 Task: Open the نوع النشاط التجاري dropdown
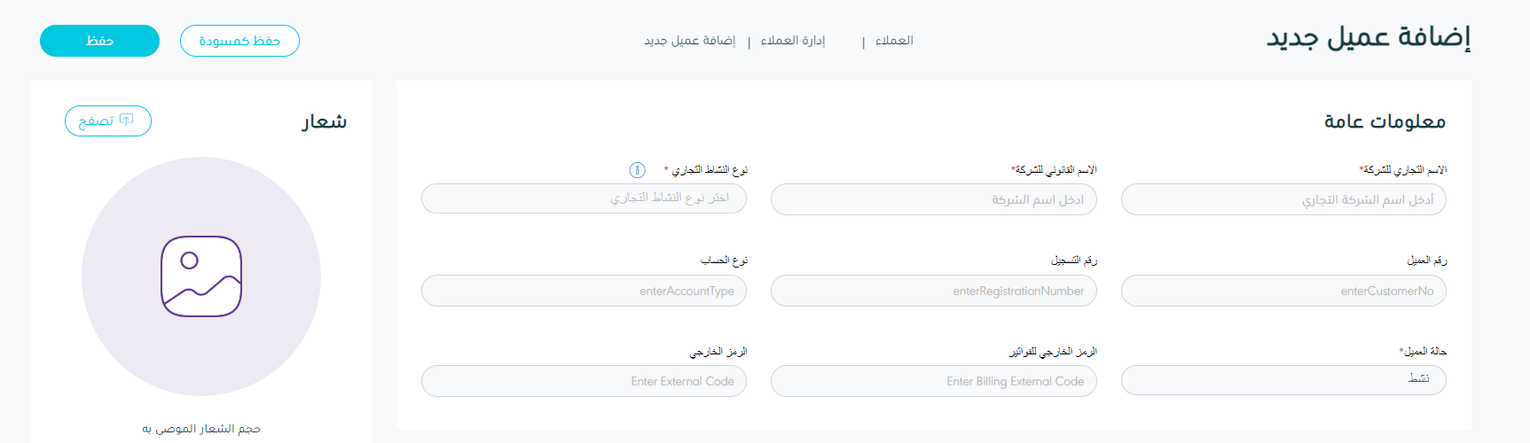point(584,199)
